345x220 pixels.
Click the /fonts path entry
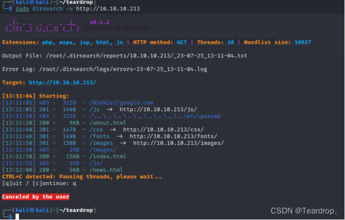click(100, 136)
